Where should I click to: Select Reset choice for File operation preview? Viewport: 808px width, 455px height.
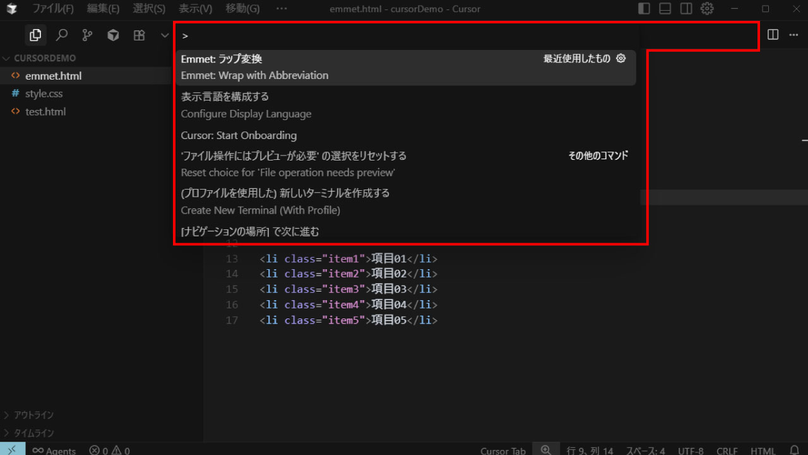405,164
